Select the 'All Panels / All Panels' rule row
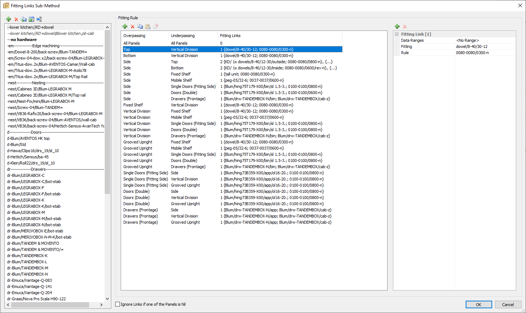The width and height of the screenshot is (526, 313). point(232,43)
